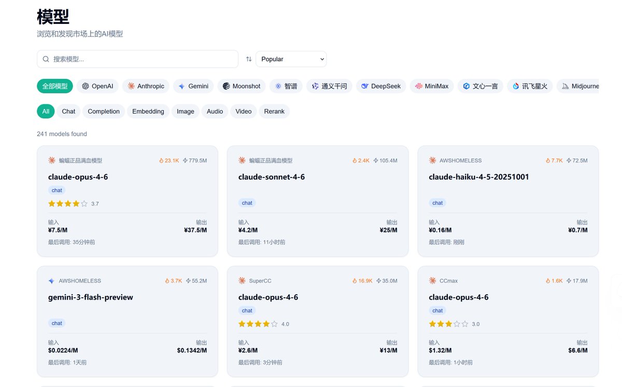Filter models by 文心一言
Viewport: 622px width, 387px height.
[x=480, y=86]
